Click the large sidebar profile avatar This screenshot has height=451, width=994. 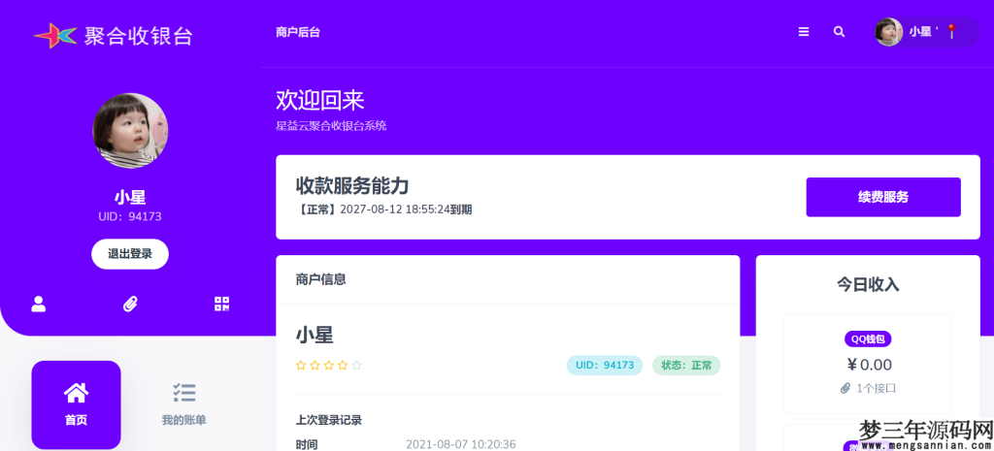(131, 131)
